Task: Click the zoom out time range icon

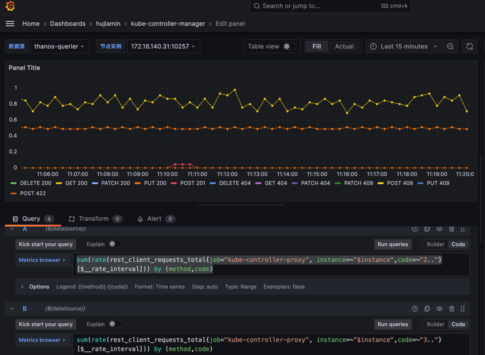Action: (x=450, y=47)
